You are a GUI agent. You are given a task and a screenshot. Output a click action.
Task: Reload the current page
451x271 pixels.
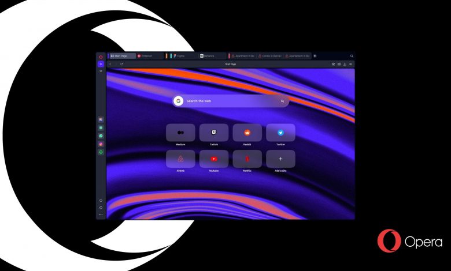[x=121, y=64]
